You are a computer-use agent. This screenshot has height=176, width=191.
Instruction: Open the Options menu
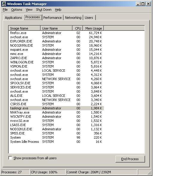tap(16, 10)
